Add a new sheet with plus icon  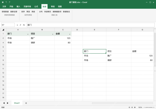tap(26, 103)
